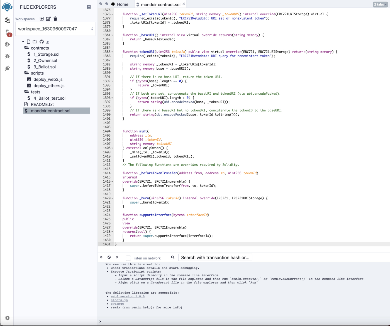Click pending transactions counter 0
The height and width of the screenshot is (326, 390).
[117, 257]
